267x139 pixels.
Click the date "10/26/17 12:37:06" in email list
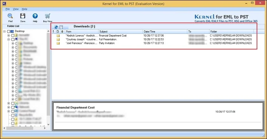coord(154,36)
